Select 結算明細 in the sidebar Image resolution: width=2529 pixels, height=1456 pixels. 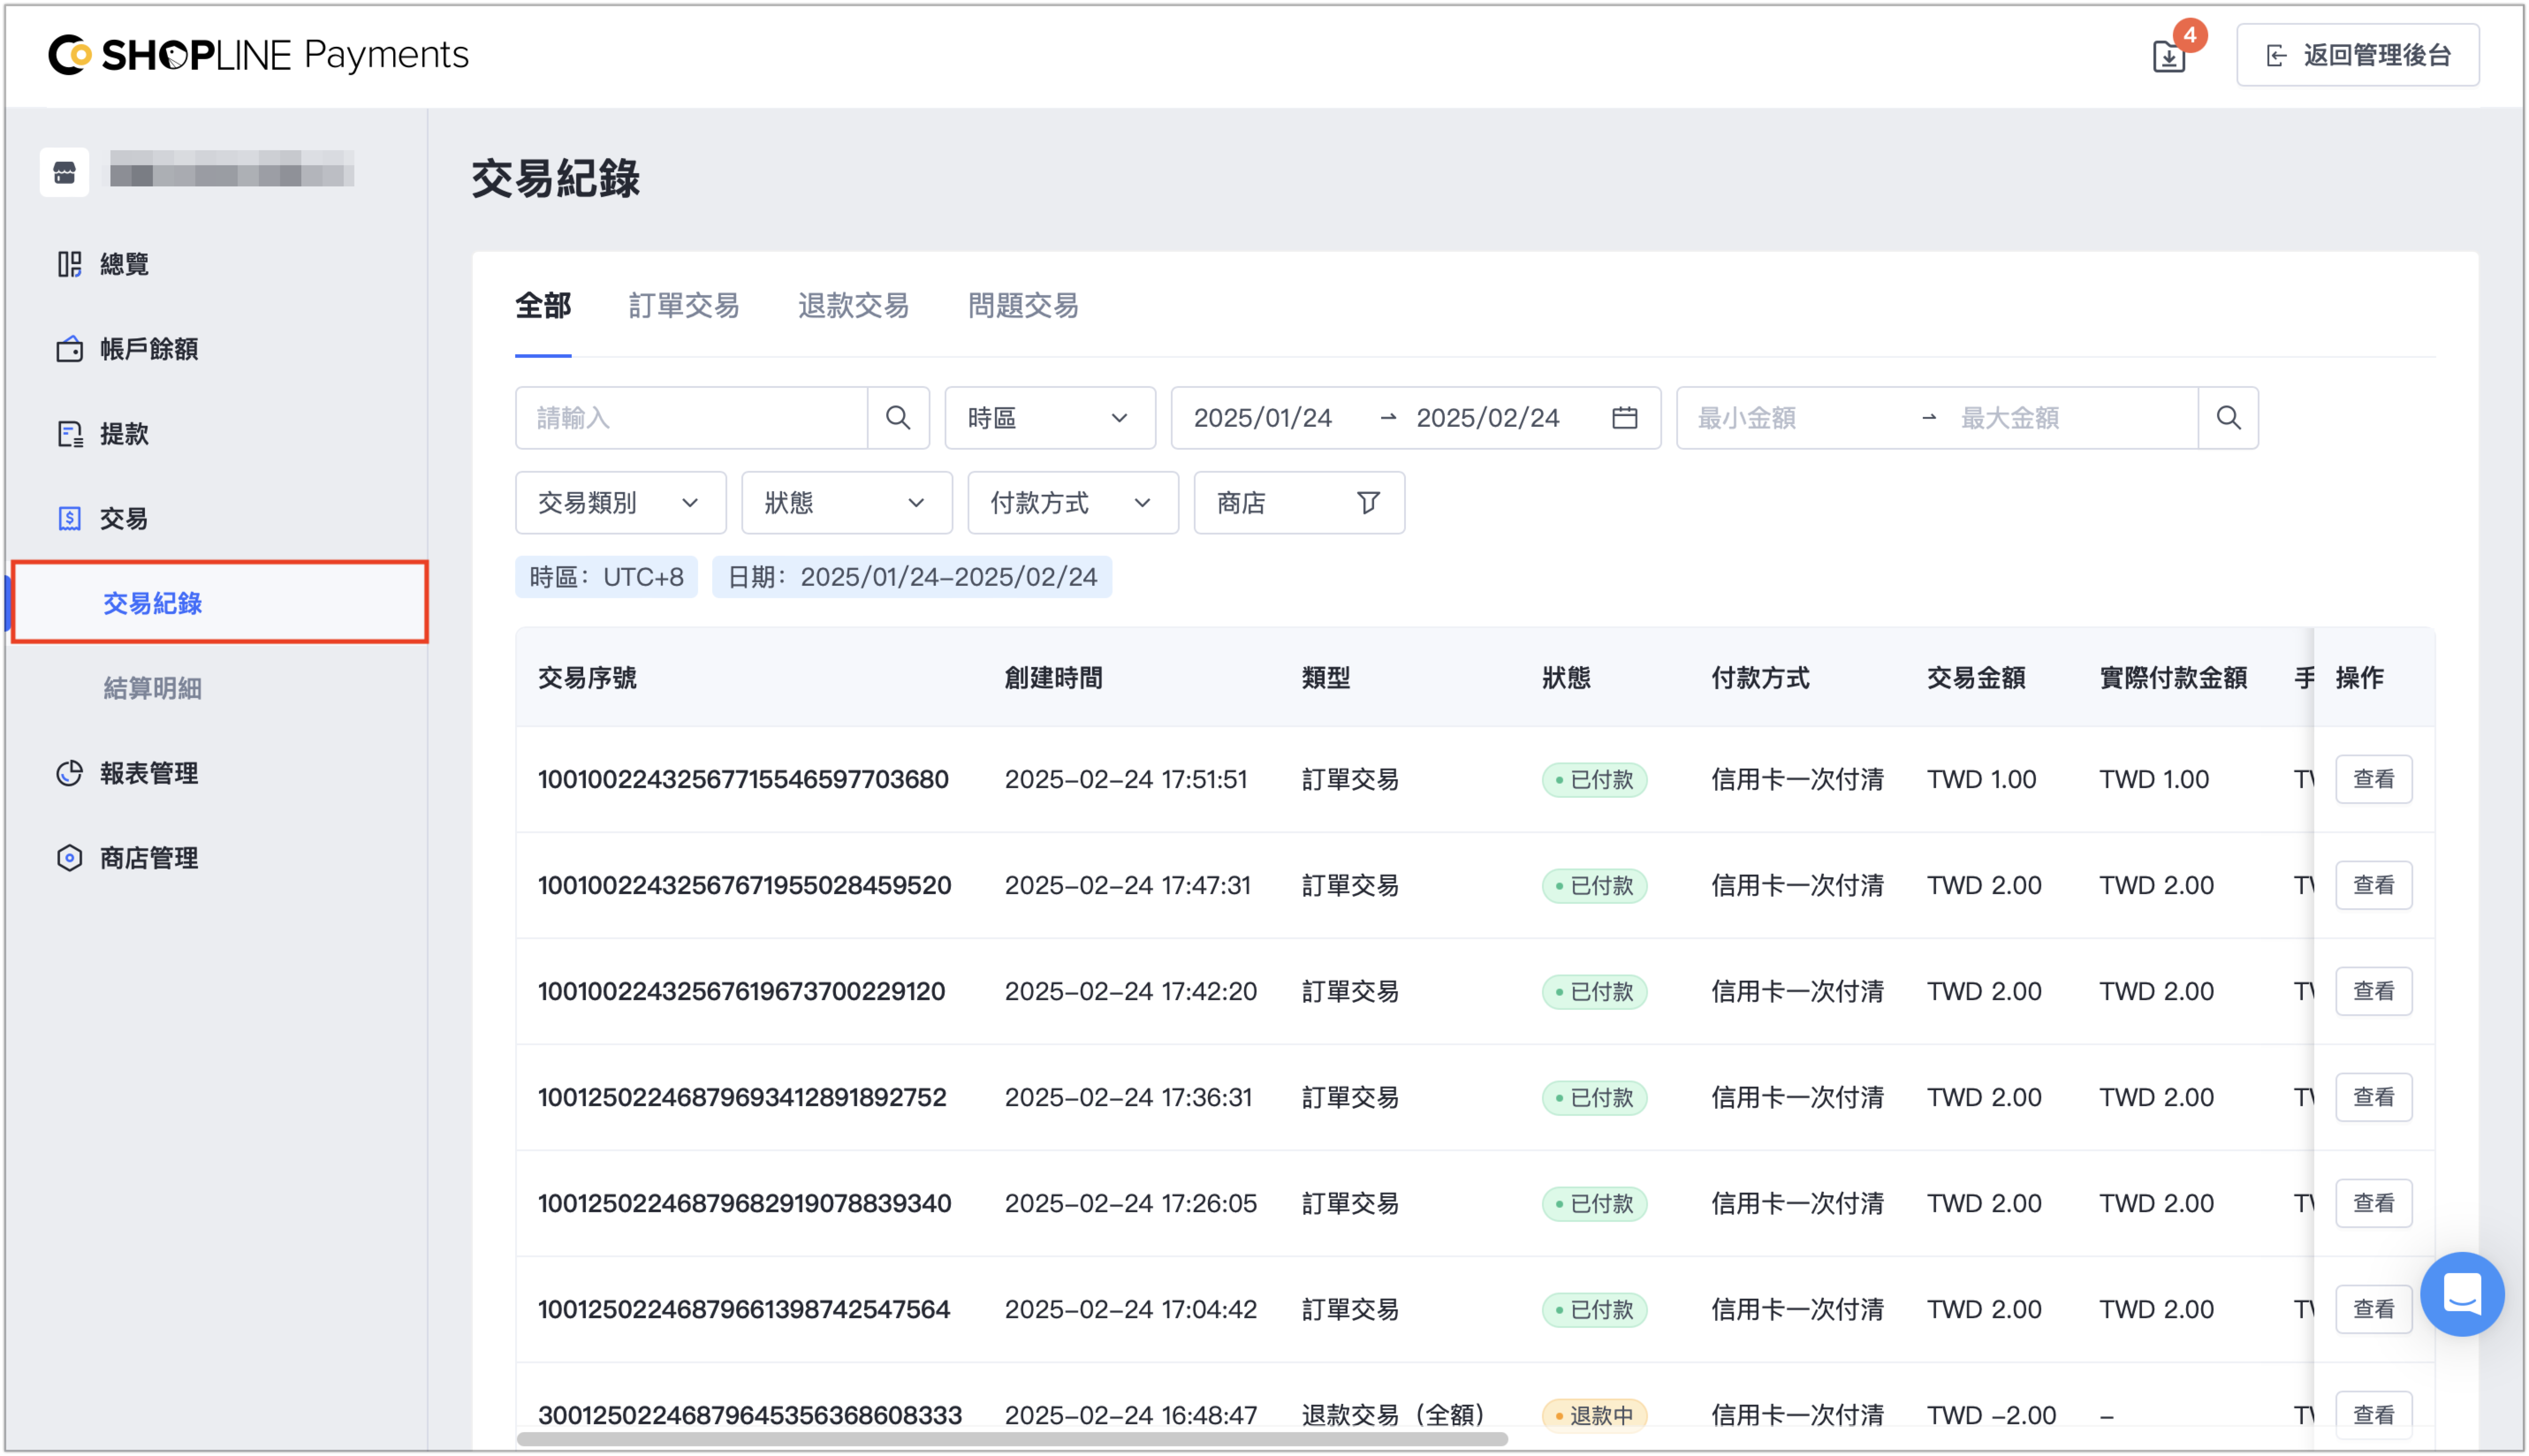(152, 688)
